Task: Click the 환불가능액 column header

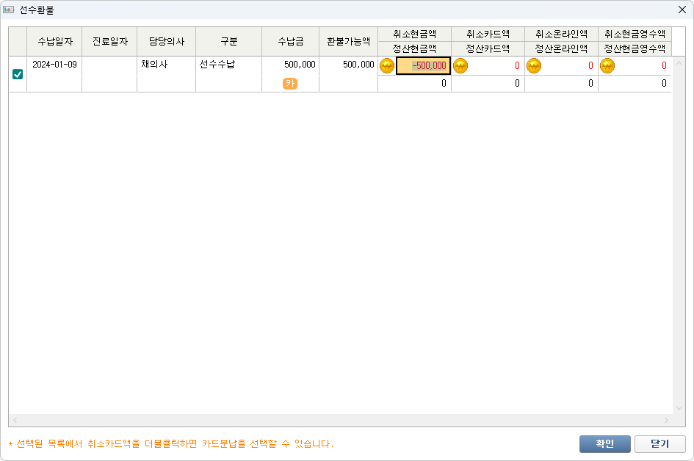Action: coord(348,41)
